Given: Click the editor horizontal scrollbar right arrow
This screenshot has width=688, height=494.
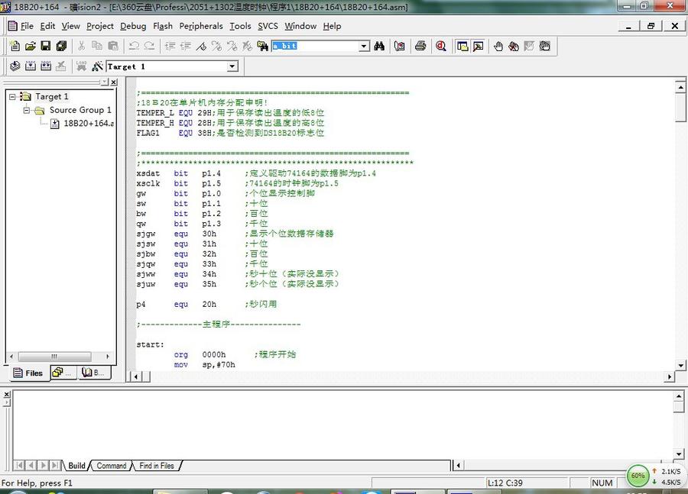Looking at the screenshot, I should click(x=670, y=376).
